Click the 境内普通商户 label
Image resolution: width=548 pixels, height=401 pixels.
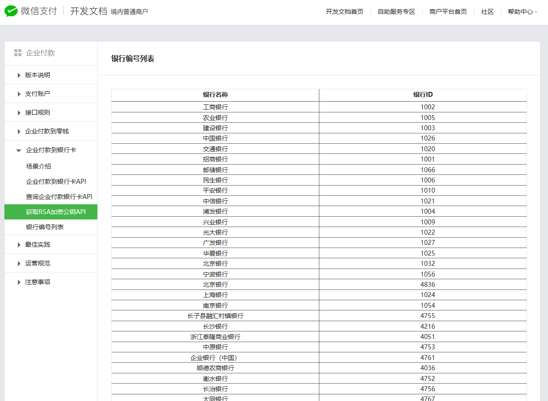[x=129, y=12]
